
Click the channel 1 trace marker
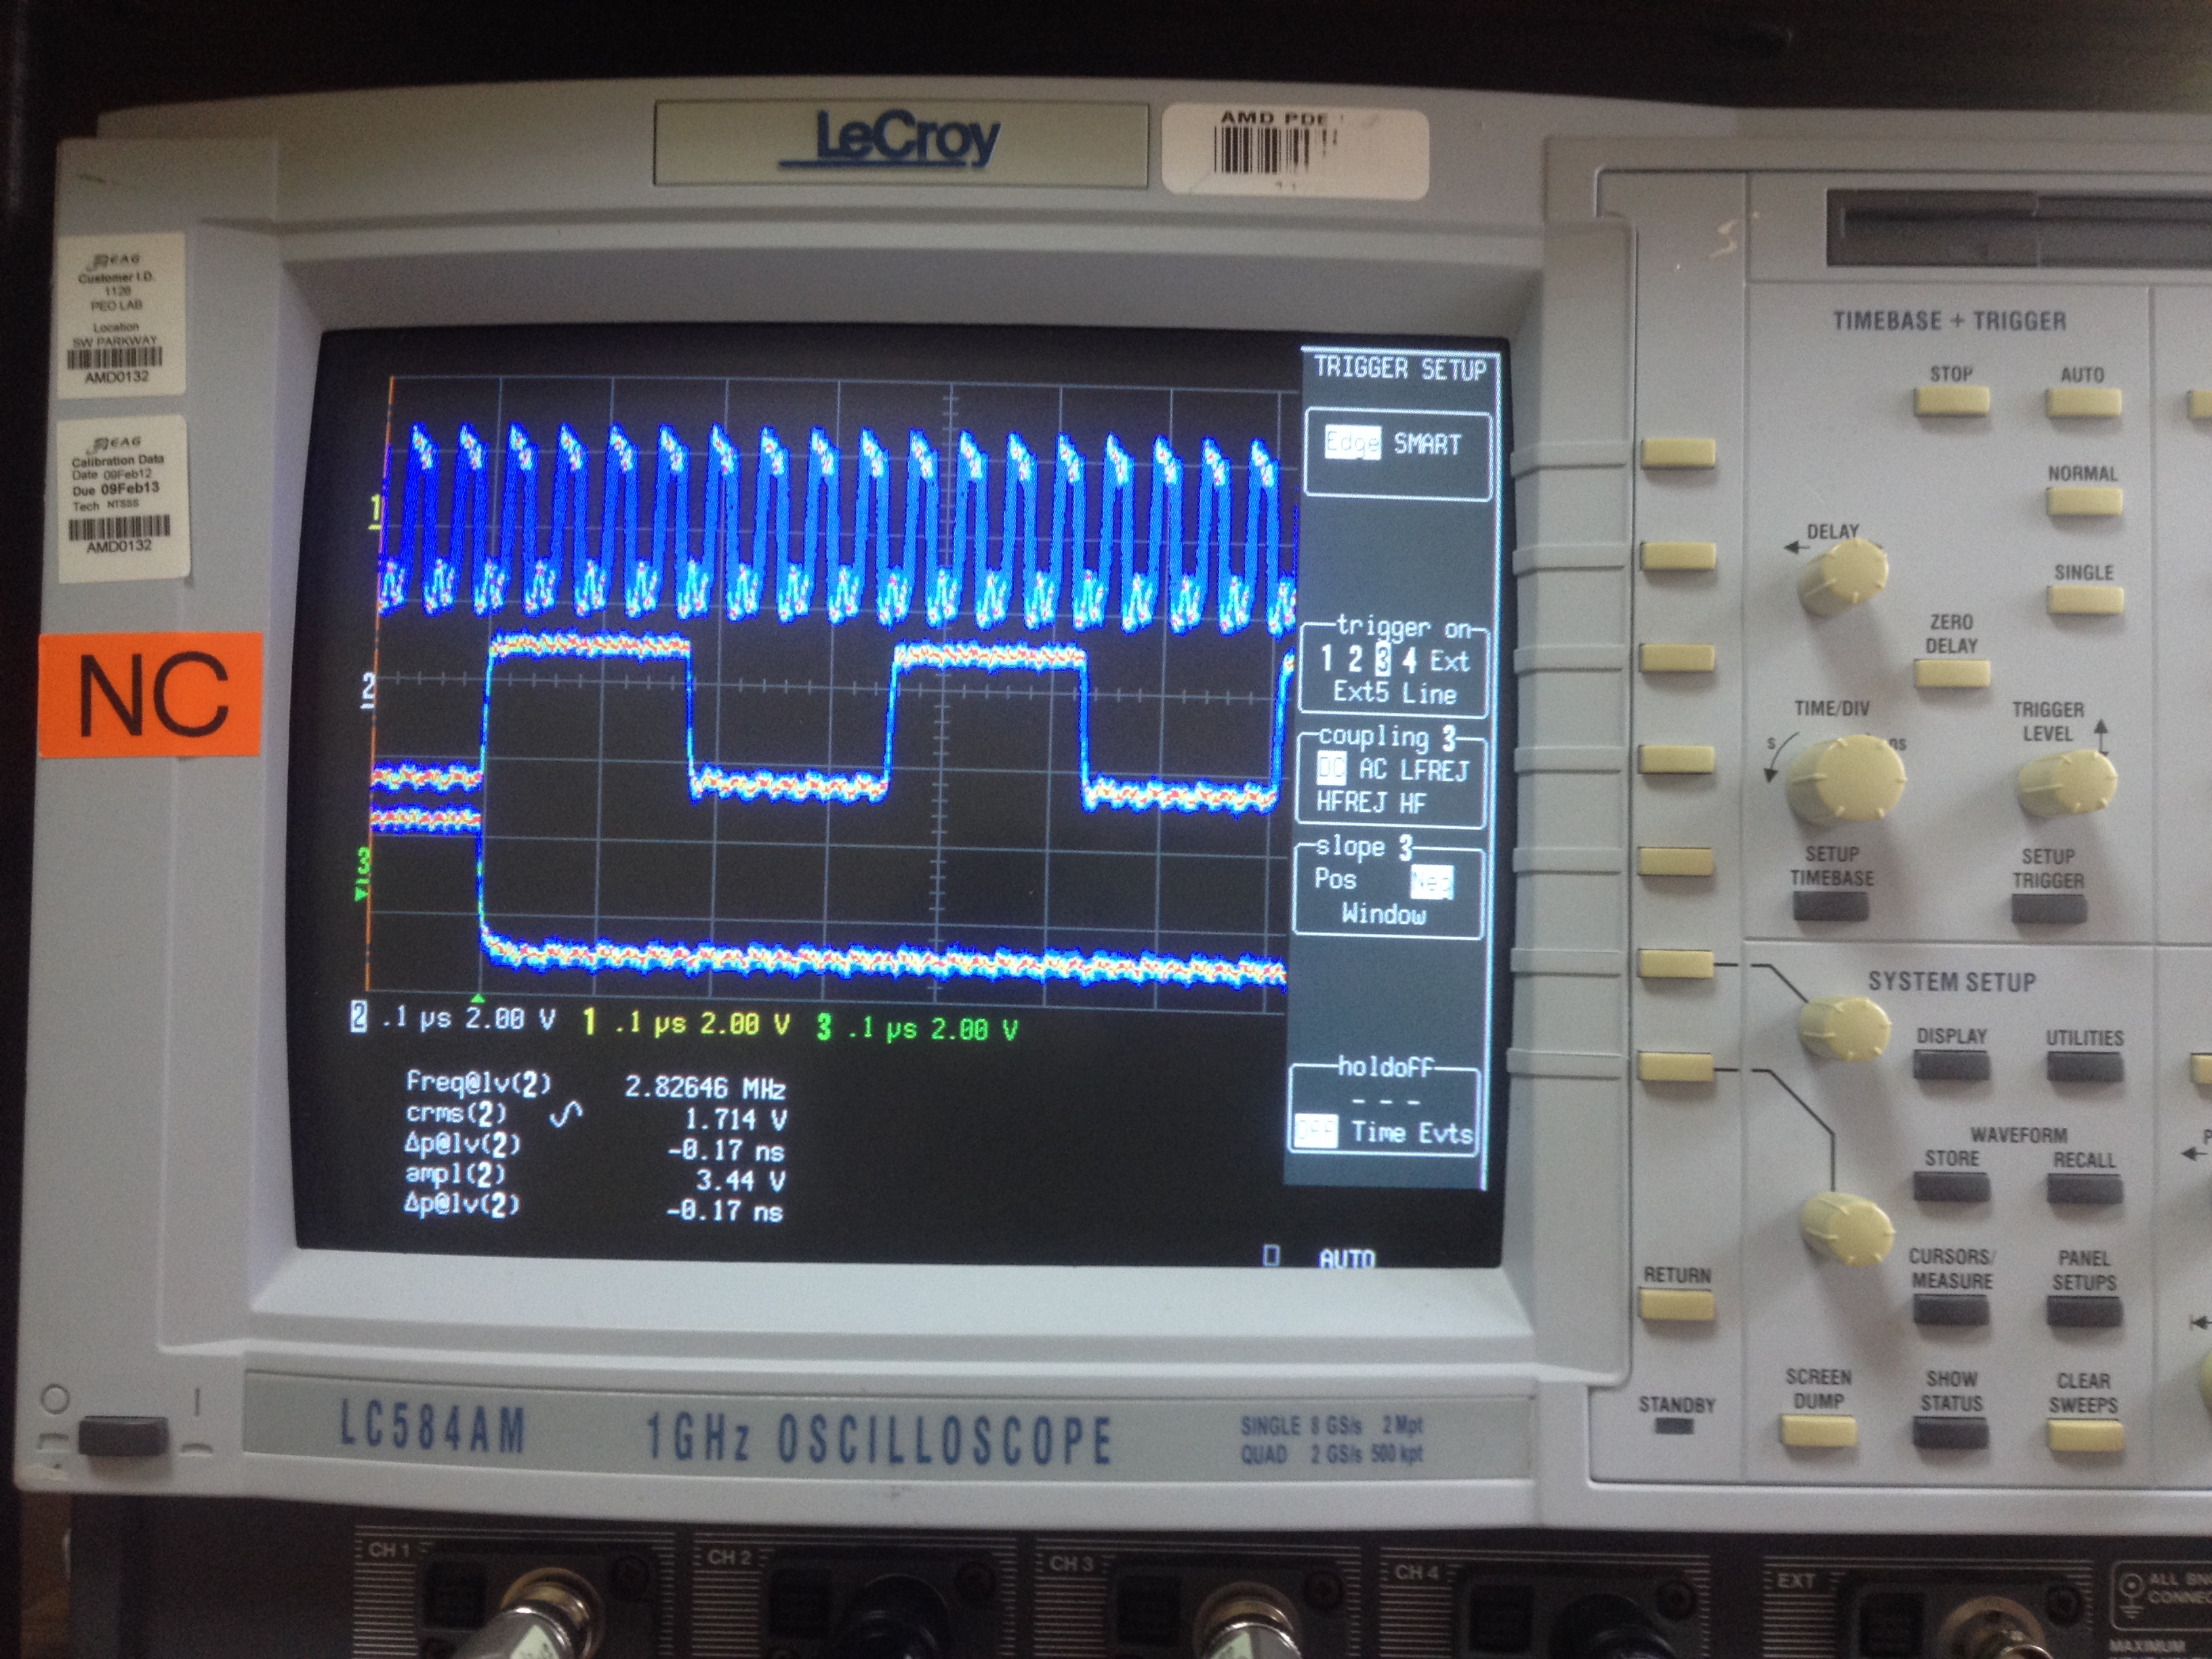[x=376, y=509]
